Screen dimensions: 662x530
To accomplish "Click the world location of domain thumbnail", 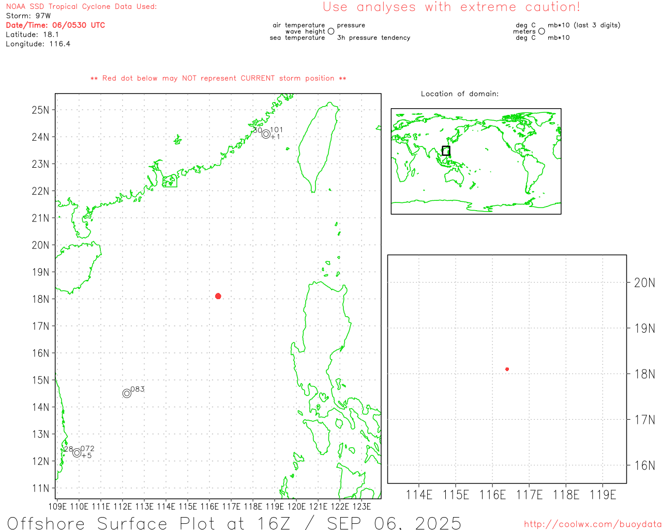I will tap(476, 161).
